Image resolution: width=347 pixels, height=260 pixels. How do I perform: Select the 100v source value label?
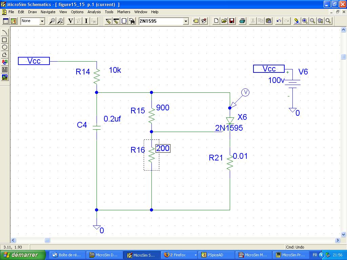pyautogui.click(x=276, y=80)
